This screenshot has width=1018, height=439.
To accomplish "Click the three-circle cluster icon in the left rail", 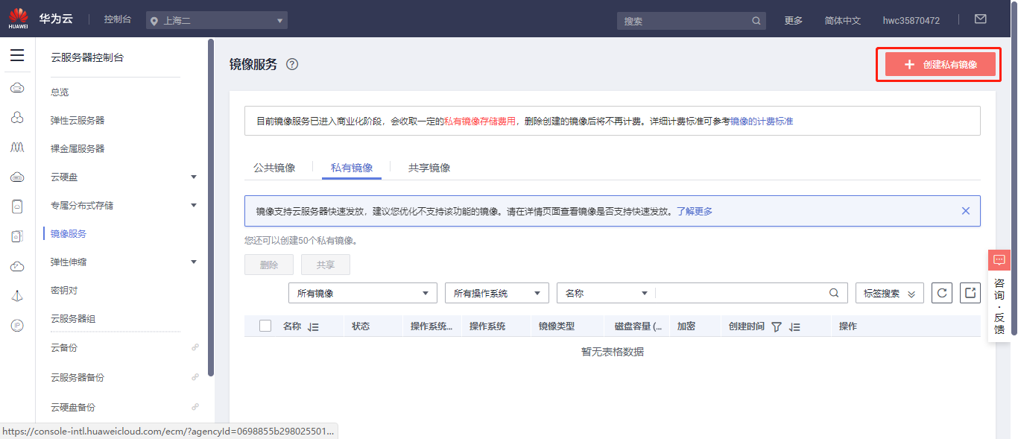I will (17, 117).
